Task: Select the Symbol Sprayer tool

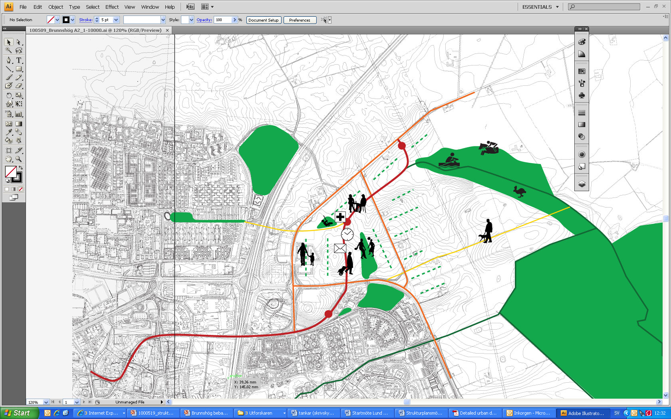Action: [9, 114]
